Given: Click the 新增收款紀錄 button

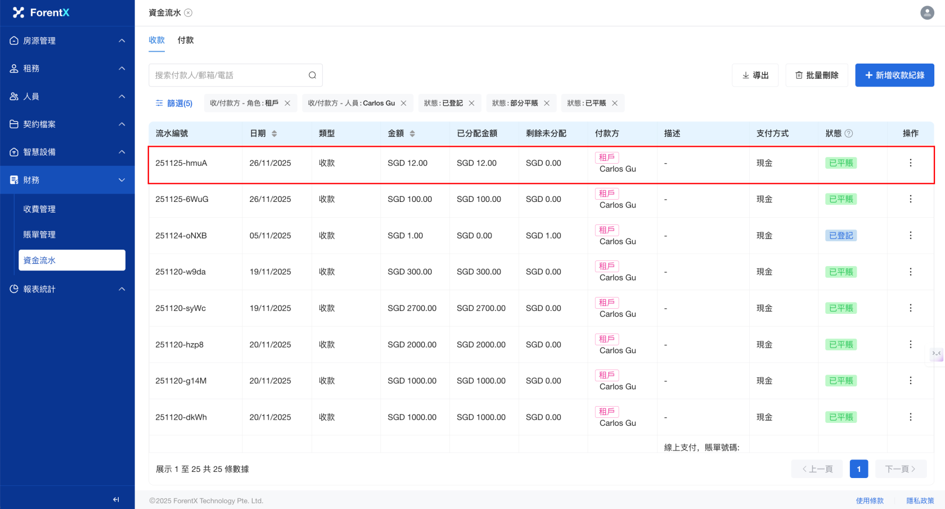Looking at the screenshot, I should pos(894,75).
